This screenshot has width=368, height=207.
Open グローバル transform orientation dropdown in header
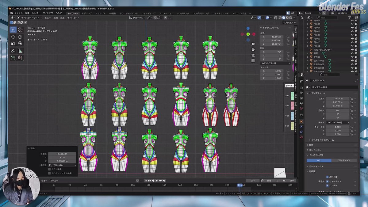click(137, 18)
